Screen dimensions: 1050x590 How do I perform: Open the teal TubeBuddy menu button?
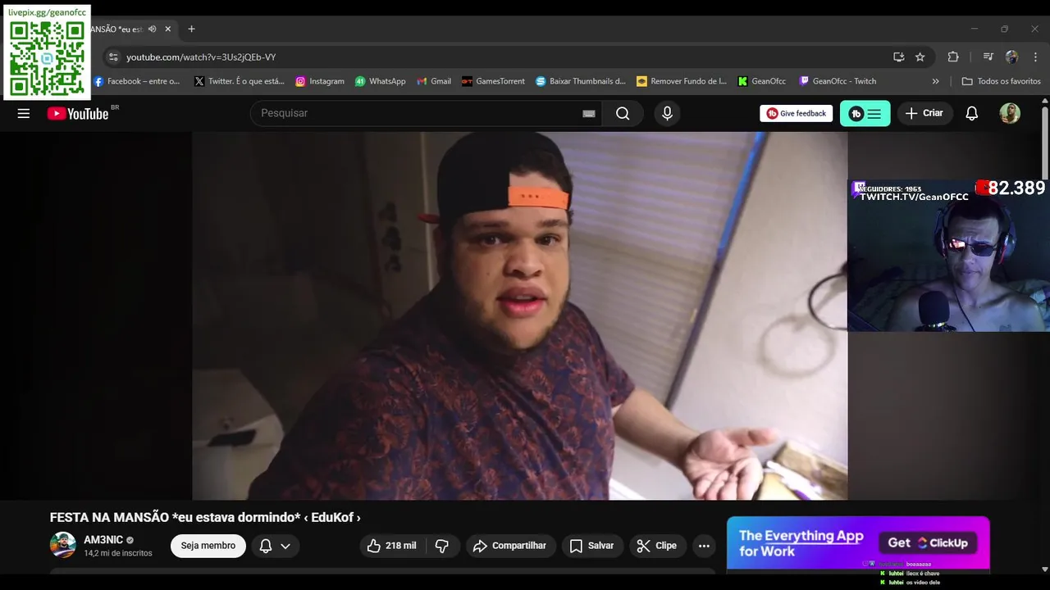pyautogui.click(x=865, y=113)
